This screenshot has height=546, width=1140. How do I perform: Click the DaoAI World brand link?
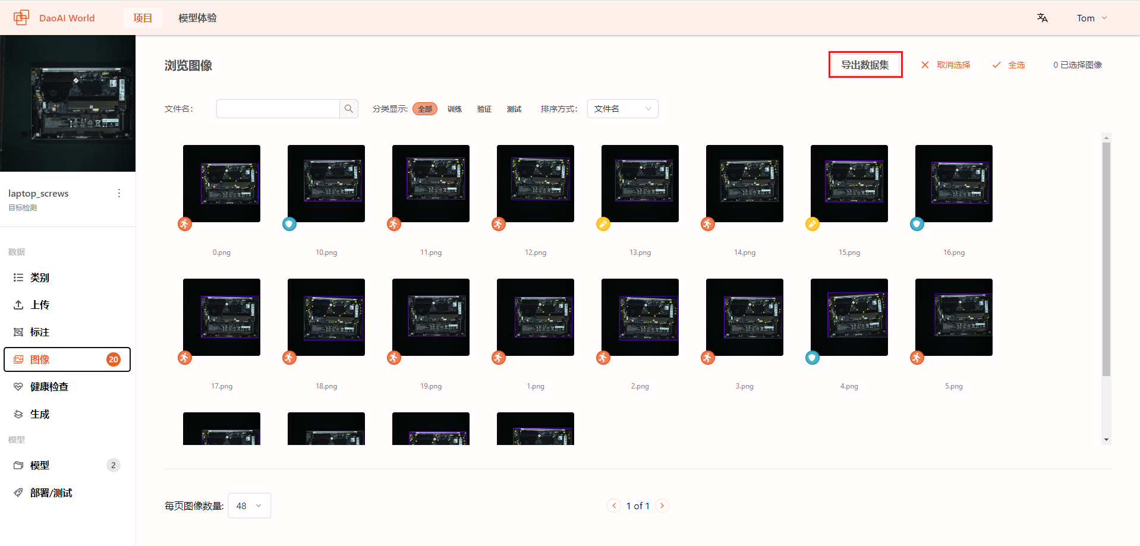tap(67, 18)
